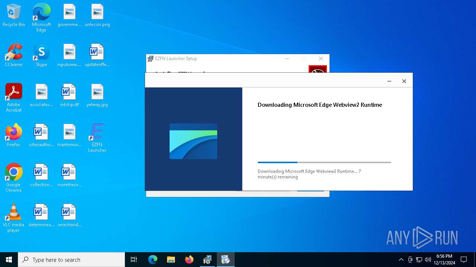The width and height of the screenshot is (476, 267).
Task: Select citiesautho... Word document icon
Action: pos(41,136)
